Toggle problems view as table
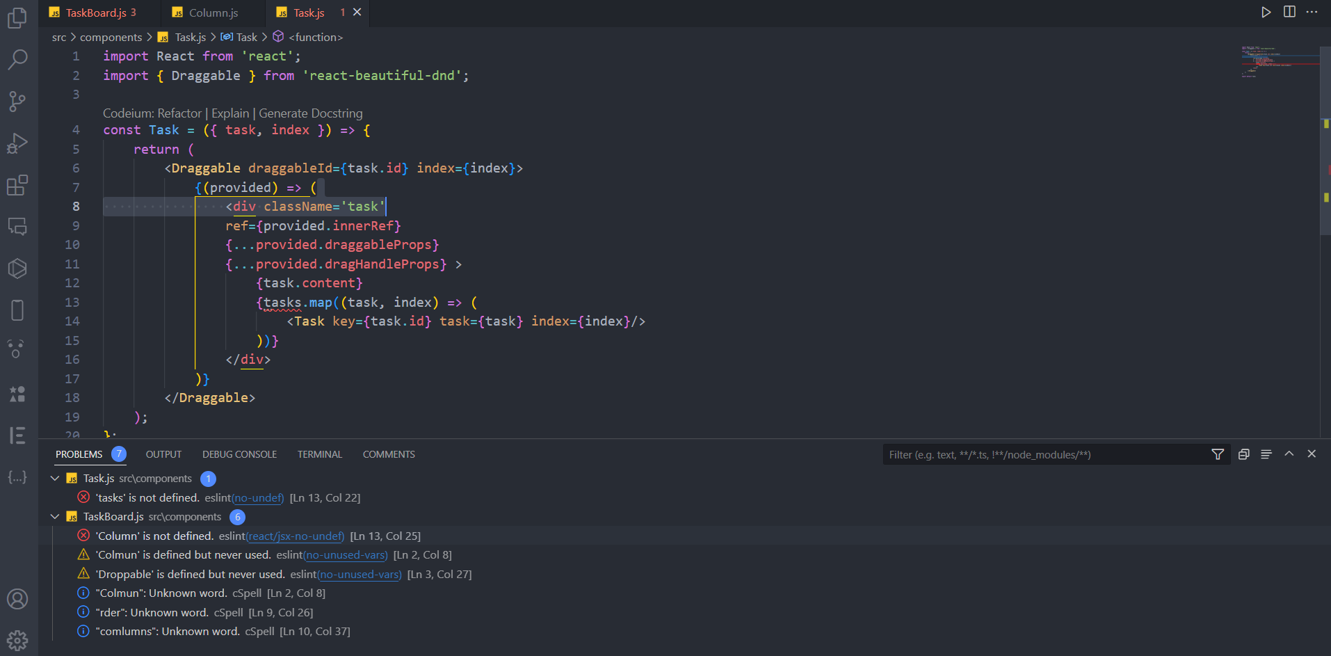 click(1266, 454)
